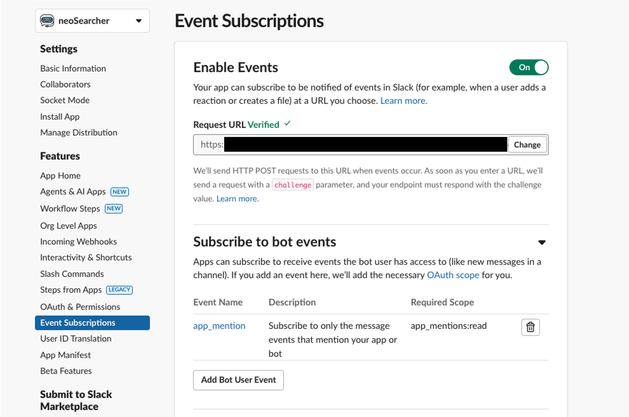The width and height of the screenshot is (629, 417).
Task: Go to Slash Commands
Action: point(72,274)
